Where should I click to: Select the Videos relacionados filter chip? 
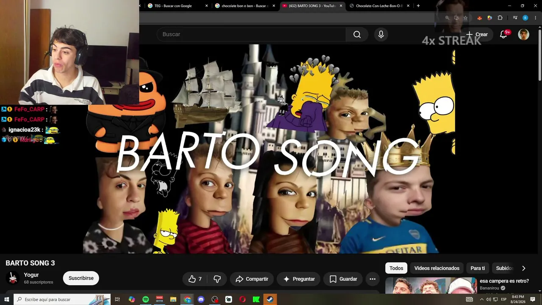437,268
